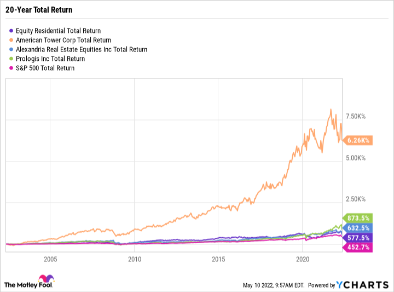394x292 pixels.
Task: Click the orange American Tower legend dot
Action: tap(12, 41)
